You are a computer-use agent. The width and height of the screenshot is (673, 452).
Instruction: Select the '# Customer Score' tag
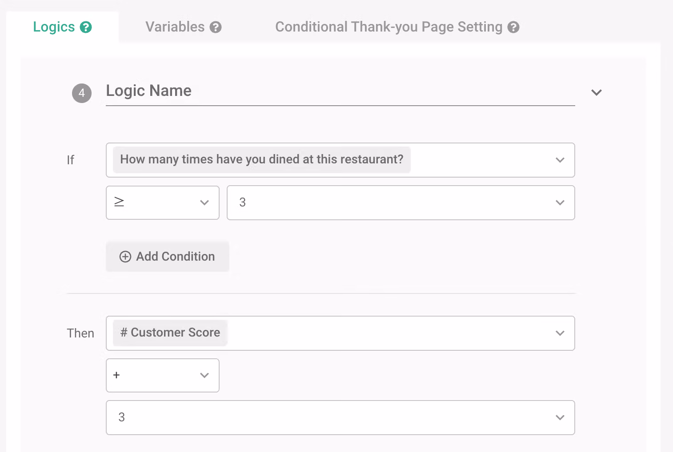pos(170,333)
